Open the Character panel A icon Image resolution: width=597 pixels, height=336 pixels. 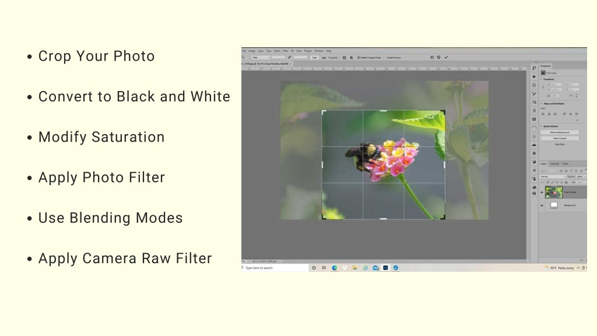(x=534, y=170)
